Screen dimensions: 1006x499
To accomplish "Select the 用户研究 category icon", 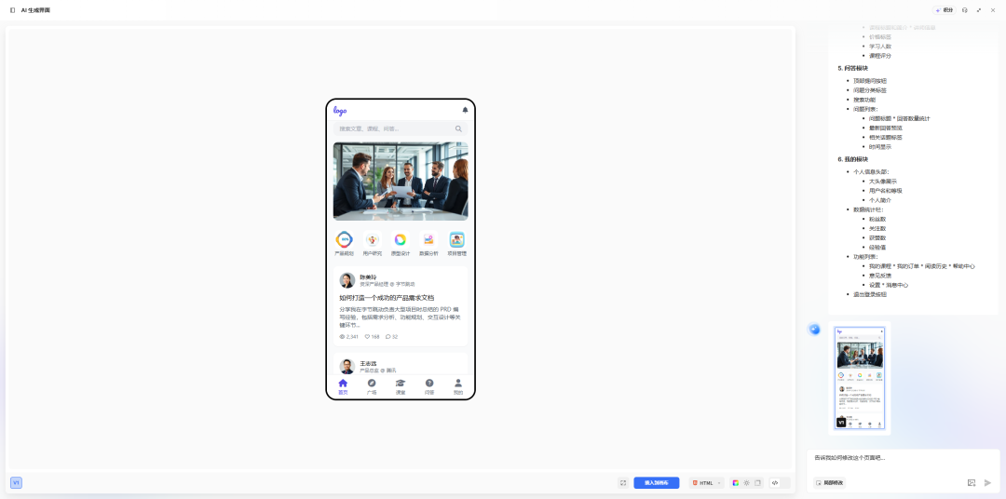I will (x=372, y=240).
